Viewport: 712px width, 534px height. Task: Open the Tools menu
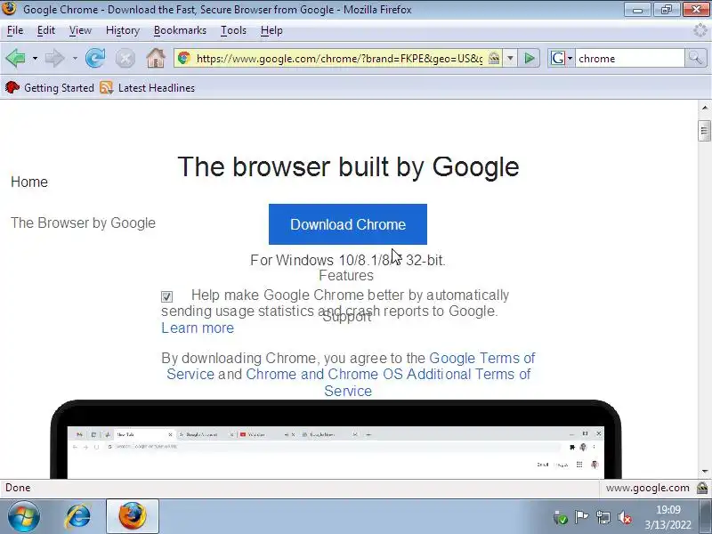pyautogui.click(x=233, y=30)
